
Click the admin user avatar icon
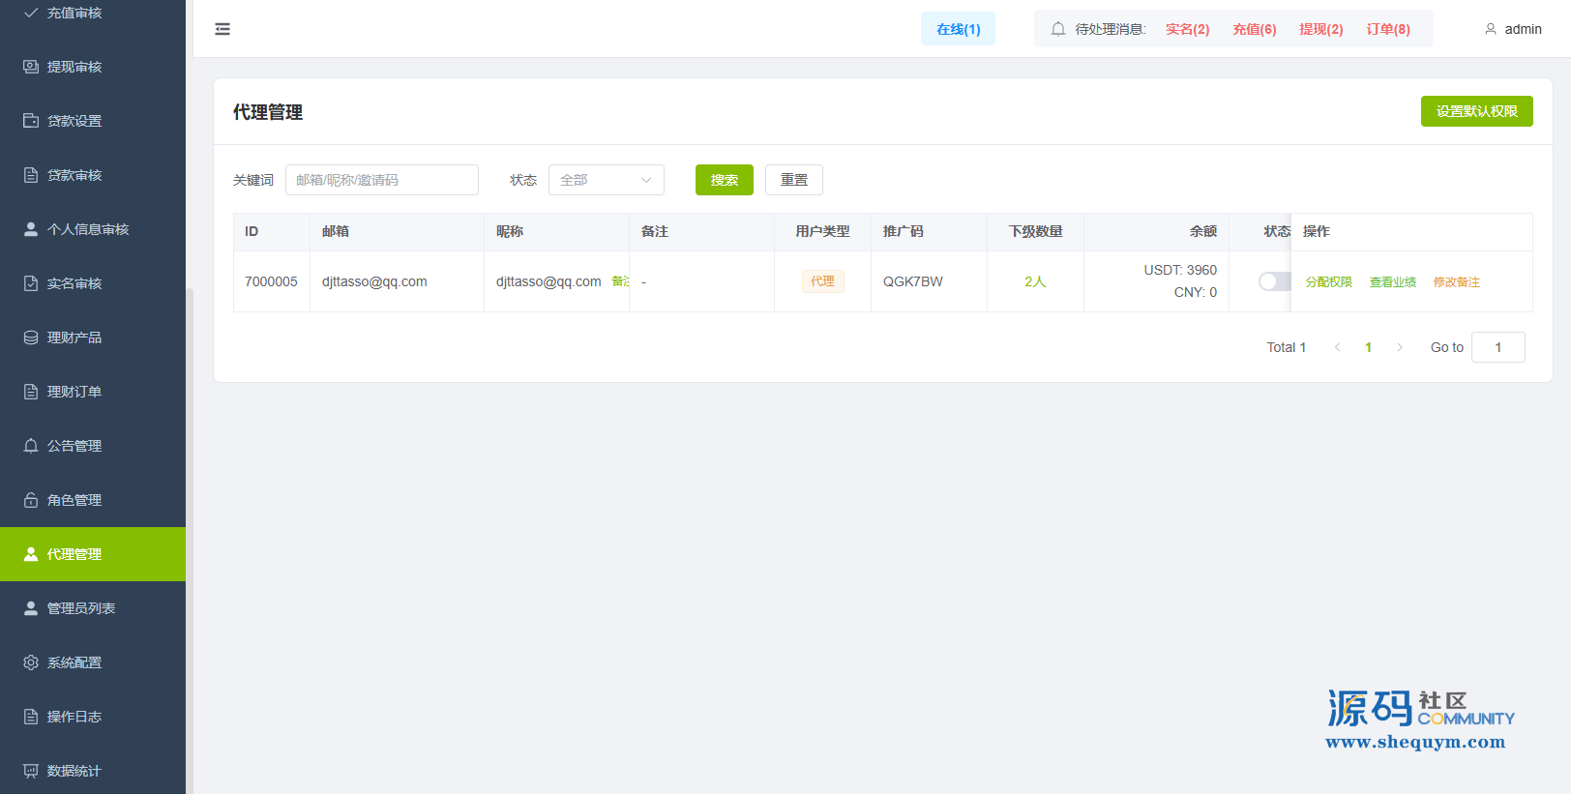1491,29
